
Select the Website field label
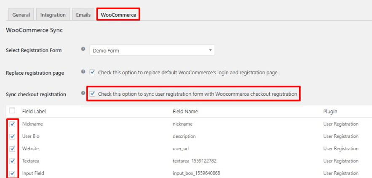coord(30,149)
